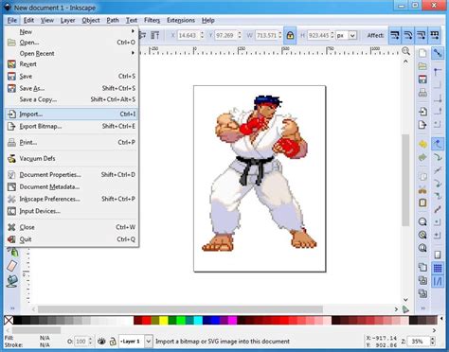Open the Extensions menu

[x=181, y=20]
